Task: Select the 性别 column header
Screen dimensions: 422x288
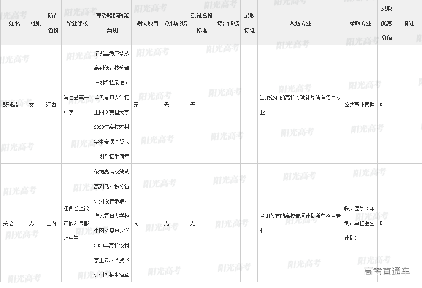Action: tap(36, 24)
